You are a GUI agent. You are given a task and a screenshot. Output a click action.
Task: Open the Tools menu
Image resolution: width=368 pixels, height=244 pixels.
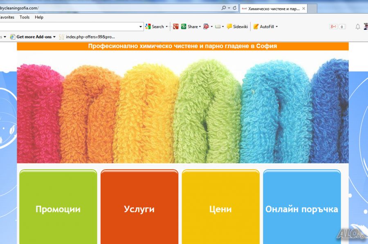[25, 17]
